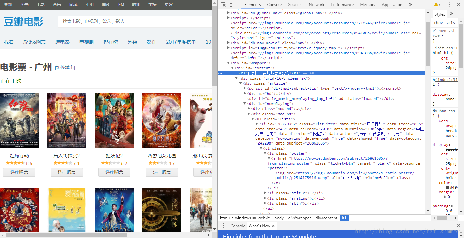Expand the margin shorthand triangle

445,197
